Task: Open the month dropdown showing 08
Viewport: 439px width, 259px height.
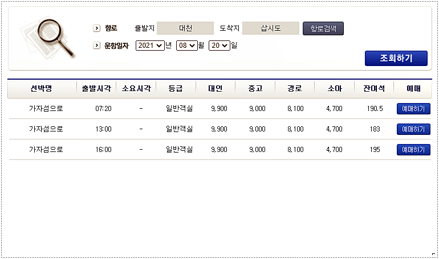Action: (x=187, y=46)
